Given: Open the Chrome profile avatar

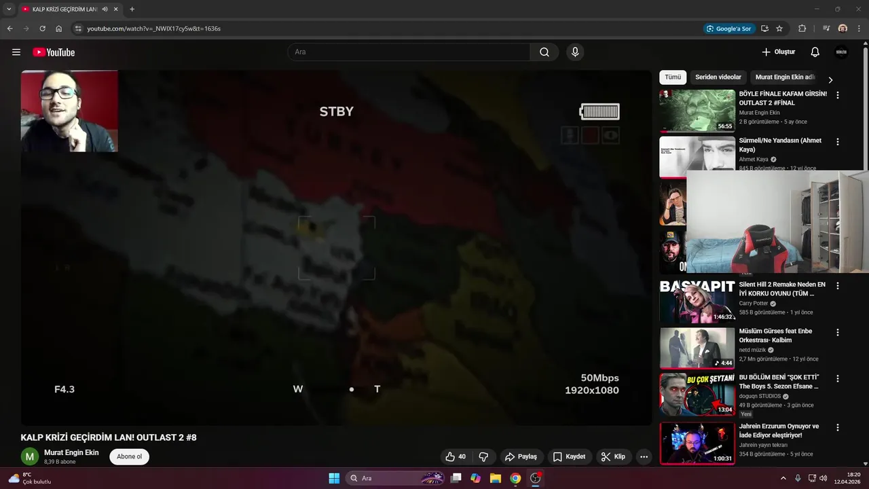Looking at the screenshot, I should coord(843,29).
